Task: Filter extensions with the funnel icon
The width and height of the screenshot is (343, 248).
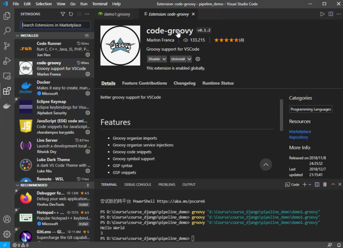Action: pyautogui.click(x=63, y=14)
